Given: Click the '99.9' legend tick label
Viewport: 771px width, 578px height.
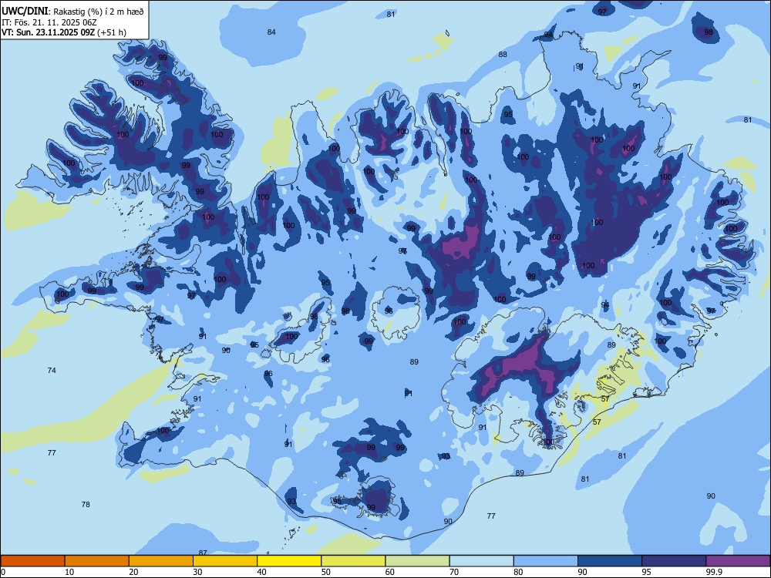Looking at the screenshot, I should [x=713, y=572].
